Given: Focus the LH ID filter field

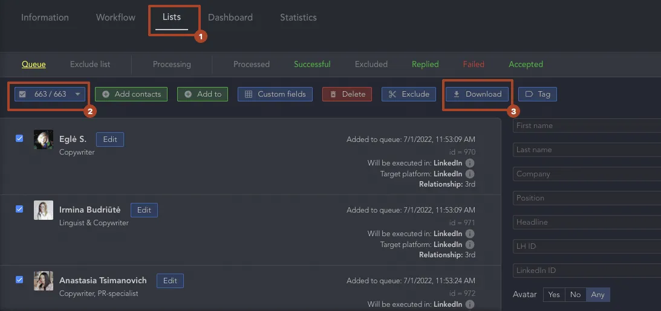Looking at the screenshot, I should click(587, 246).
